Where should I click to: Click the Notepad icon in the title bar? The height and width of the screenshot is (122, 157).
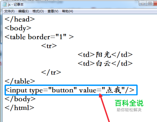pyautogui.click(x=5, y=5)
